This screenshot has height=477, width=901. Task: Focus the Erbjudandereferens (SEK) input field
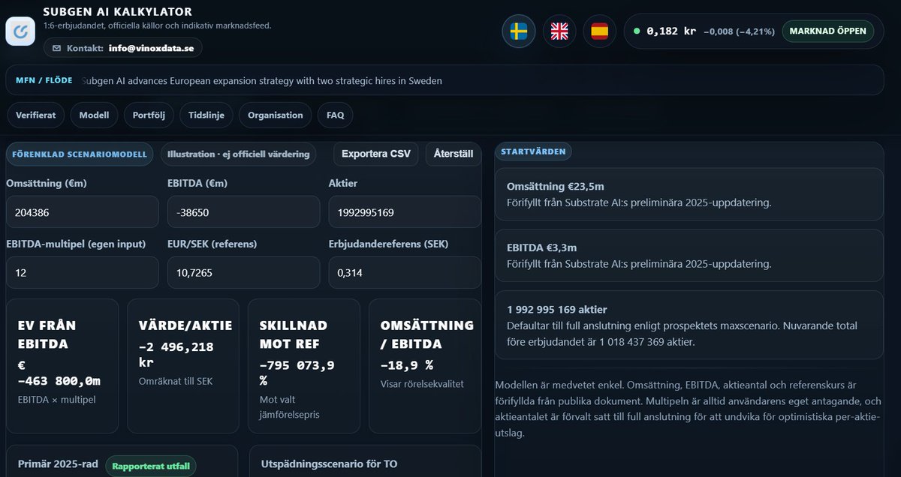coord(405,272)
